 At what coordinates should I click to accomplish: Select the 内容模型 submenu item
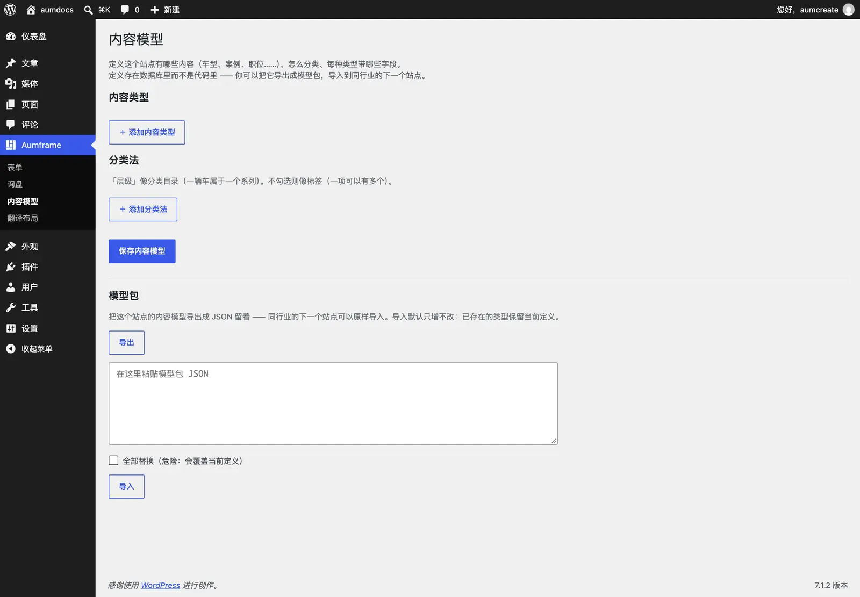23,202
